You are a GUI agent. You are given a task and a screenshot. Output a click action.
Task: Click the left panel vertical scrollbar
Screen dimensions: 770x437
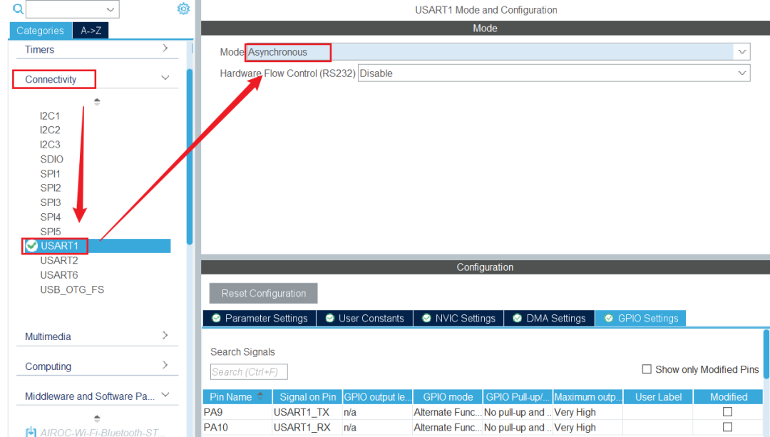189,157
